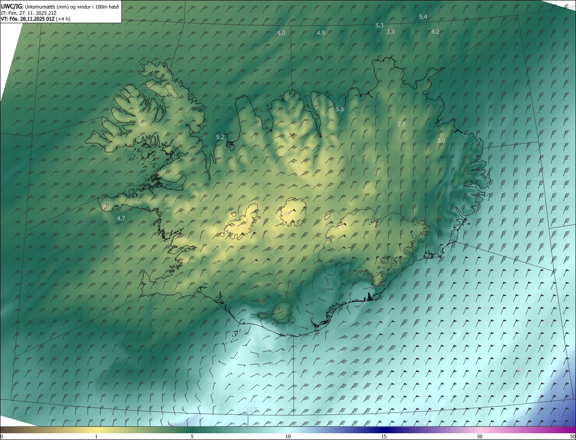Click the valid time line "VT: Fös. 28.11.2025 01Z"
576x440 pixels.
(x=27, y=19)
